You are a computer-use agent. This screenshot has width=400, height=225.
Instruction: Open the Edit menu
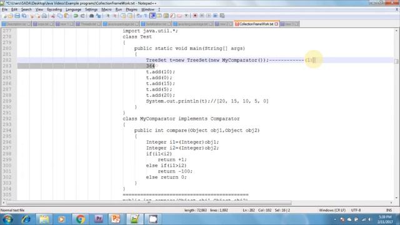pos(14,9)
